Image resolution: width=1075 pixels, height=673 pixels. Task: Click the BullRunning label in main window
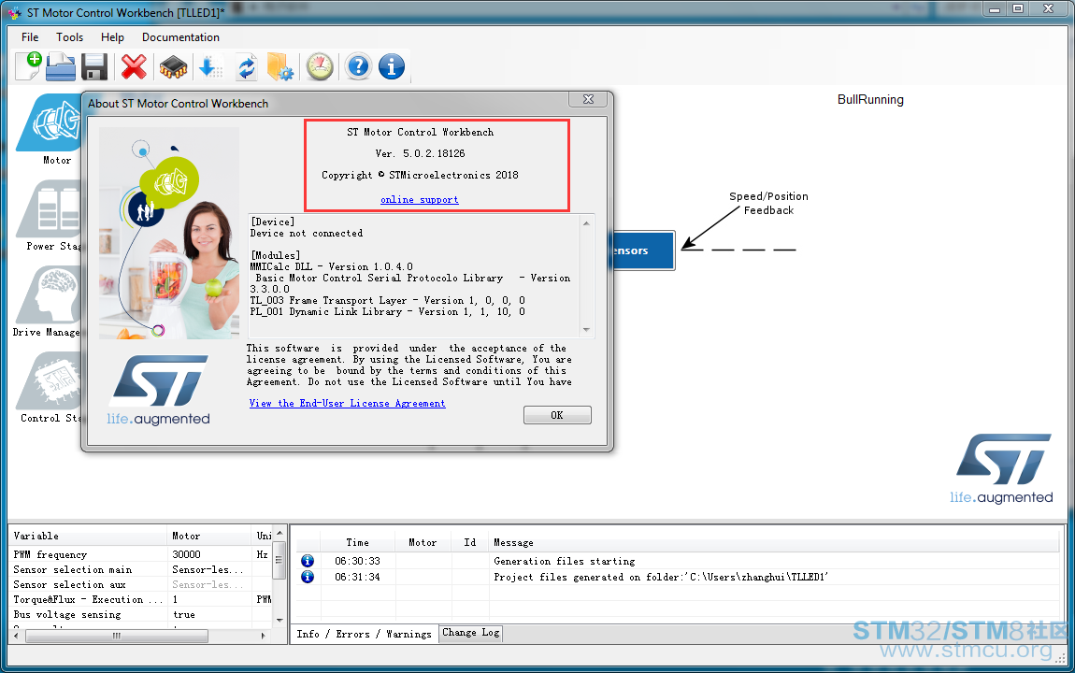point(870,99)
